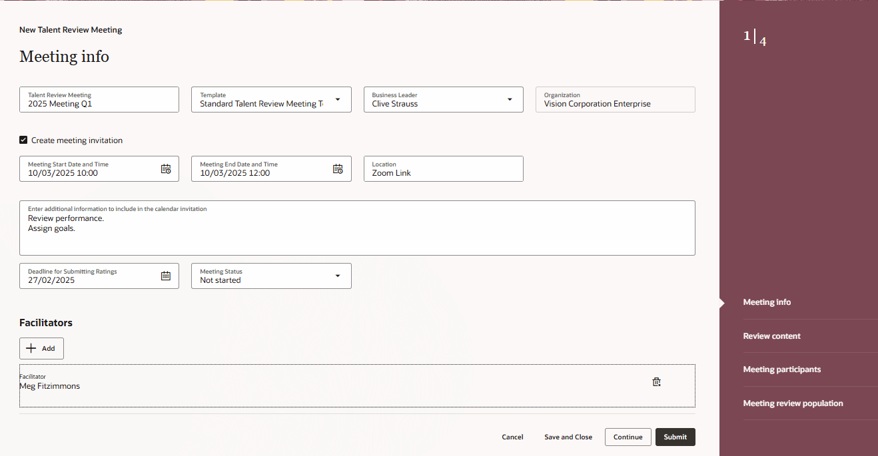Delete facilitator Meg Fitzimmons

[656, 381]
